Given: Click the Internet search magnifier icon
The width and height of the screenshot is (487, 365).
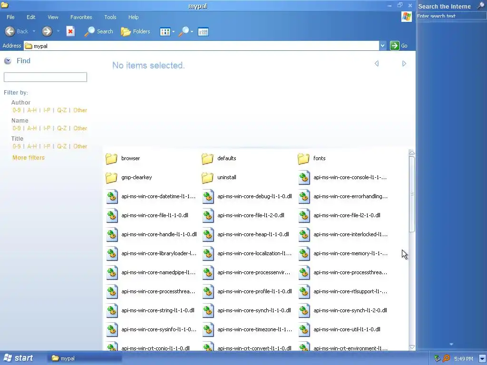Looking at the screenshot, I should [x=480, y=6].
